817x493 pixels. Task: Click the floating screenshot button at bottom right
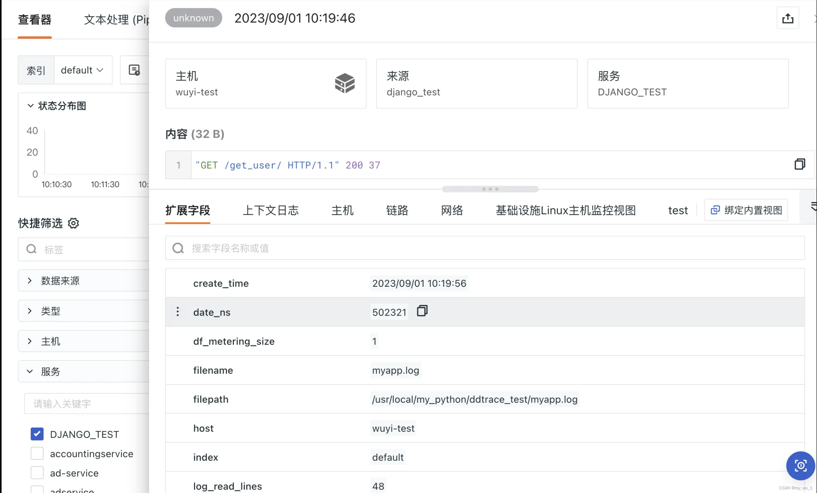(x=800, y=465)
